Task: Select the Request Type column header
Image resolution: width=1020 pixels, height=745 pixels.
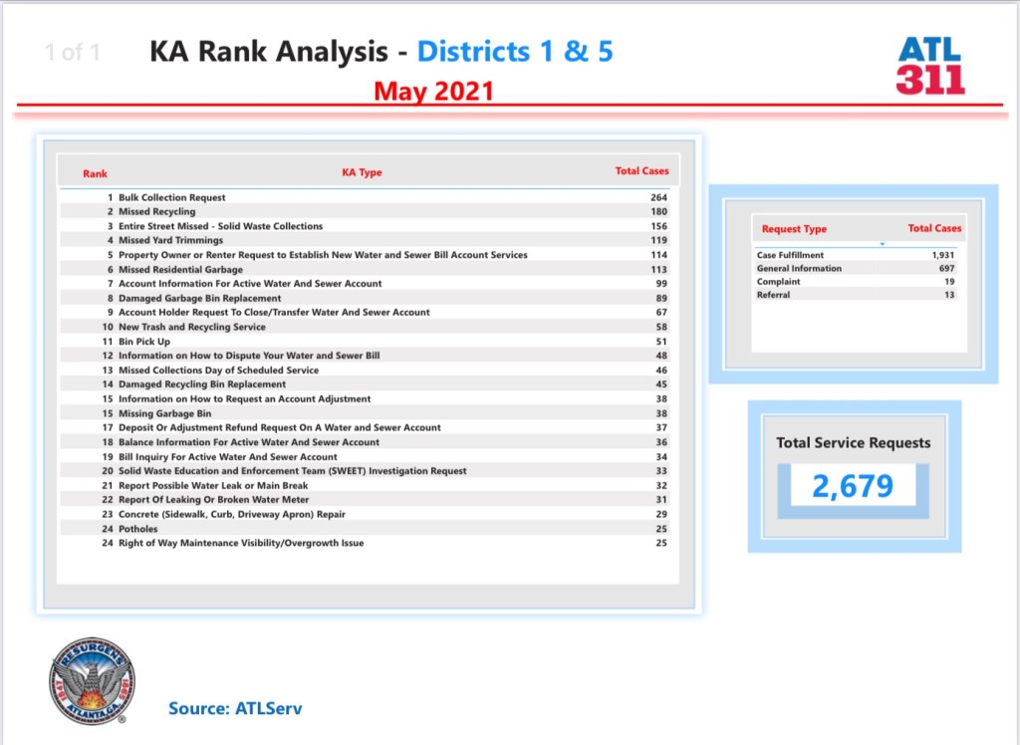Action: pos(794,229)
